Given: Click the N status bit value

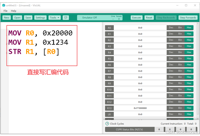Looking at the screenshot, I should coord(159,129).
